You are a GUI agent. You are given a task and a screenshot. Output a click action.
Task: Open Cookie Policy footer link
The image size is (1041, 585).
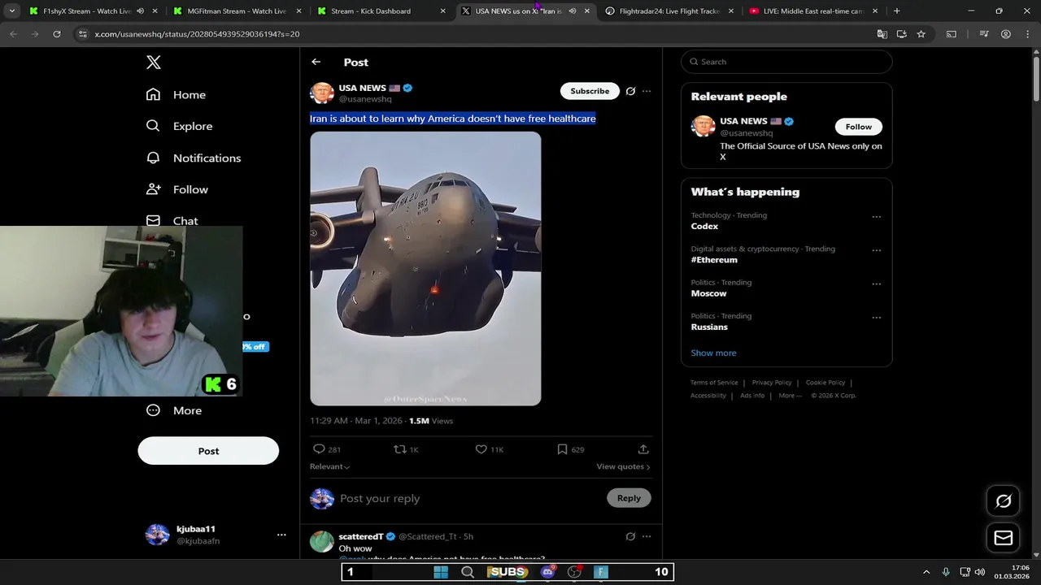(825, 383)
